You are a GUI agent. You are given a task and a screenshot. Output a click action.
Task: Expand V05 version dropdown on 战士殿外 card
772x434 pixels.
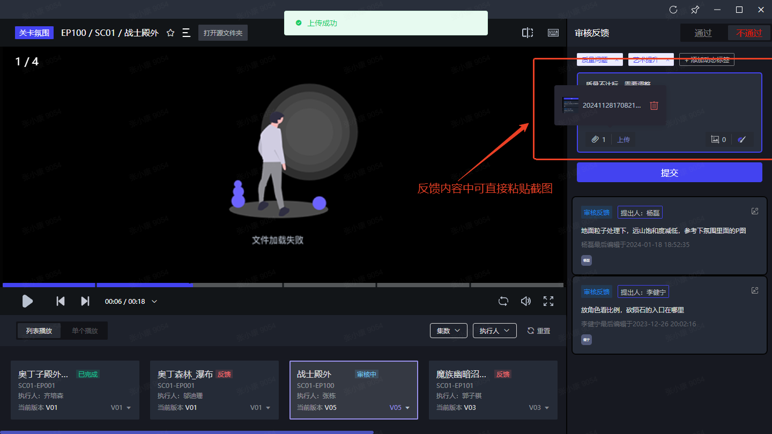[x=399, y=408]
